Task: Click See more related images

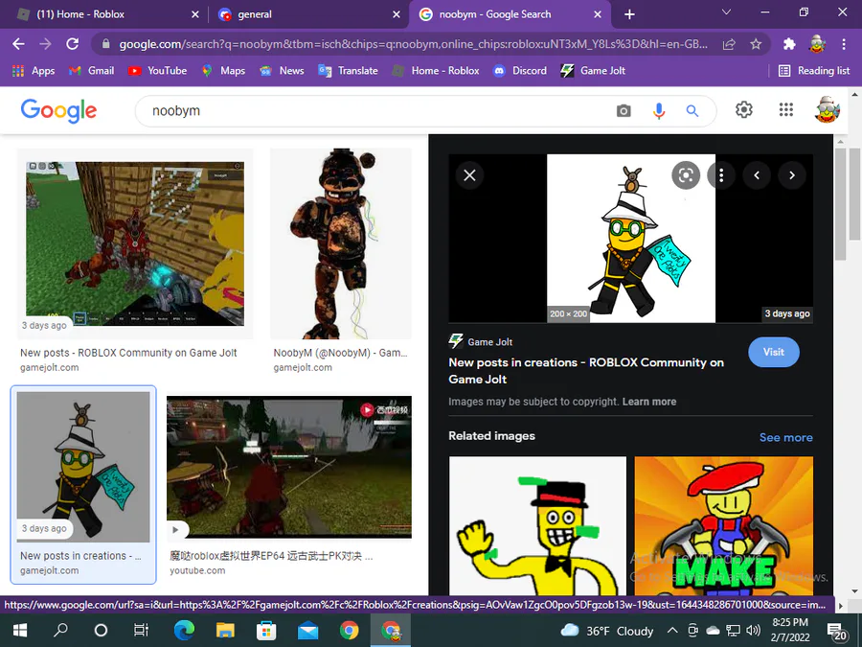Action: [x=785, y=437]
